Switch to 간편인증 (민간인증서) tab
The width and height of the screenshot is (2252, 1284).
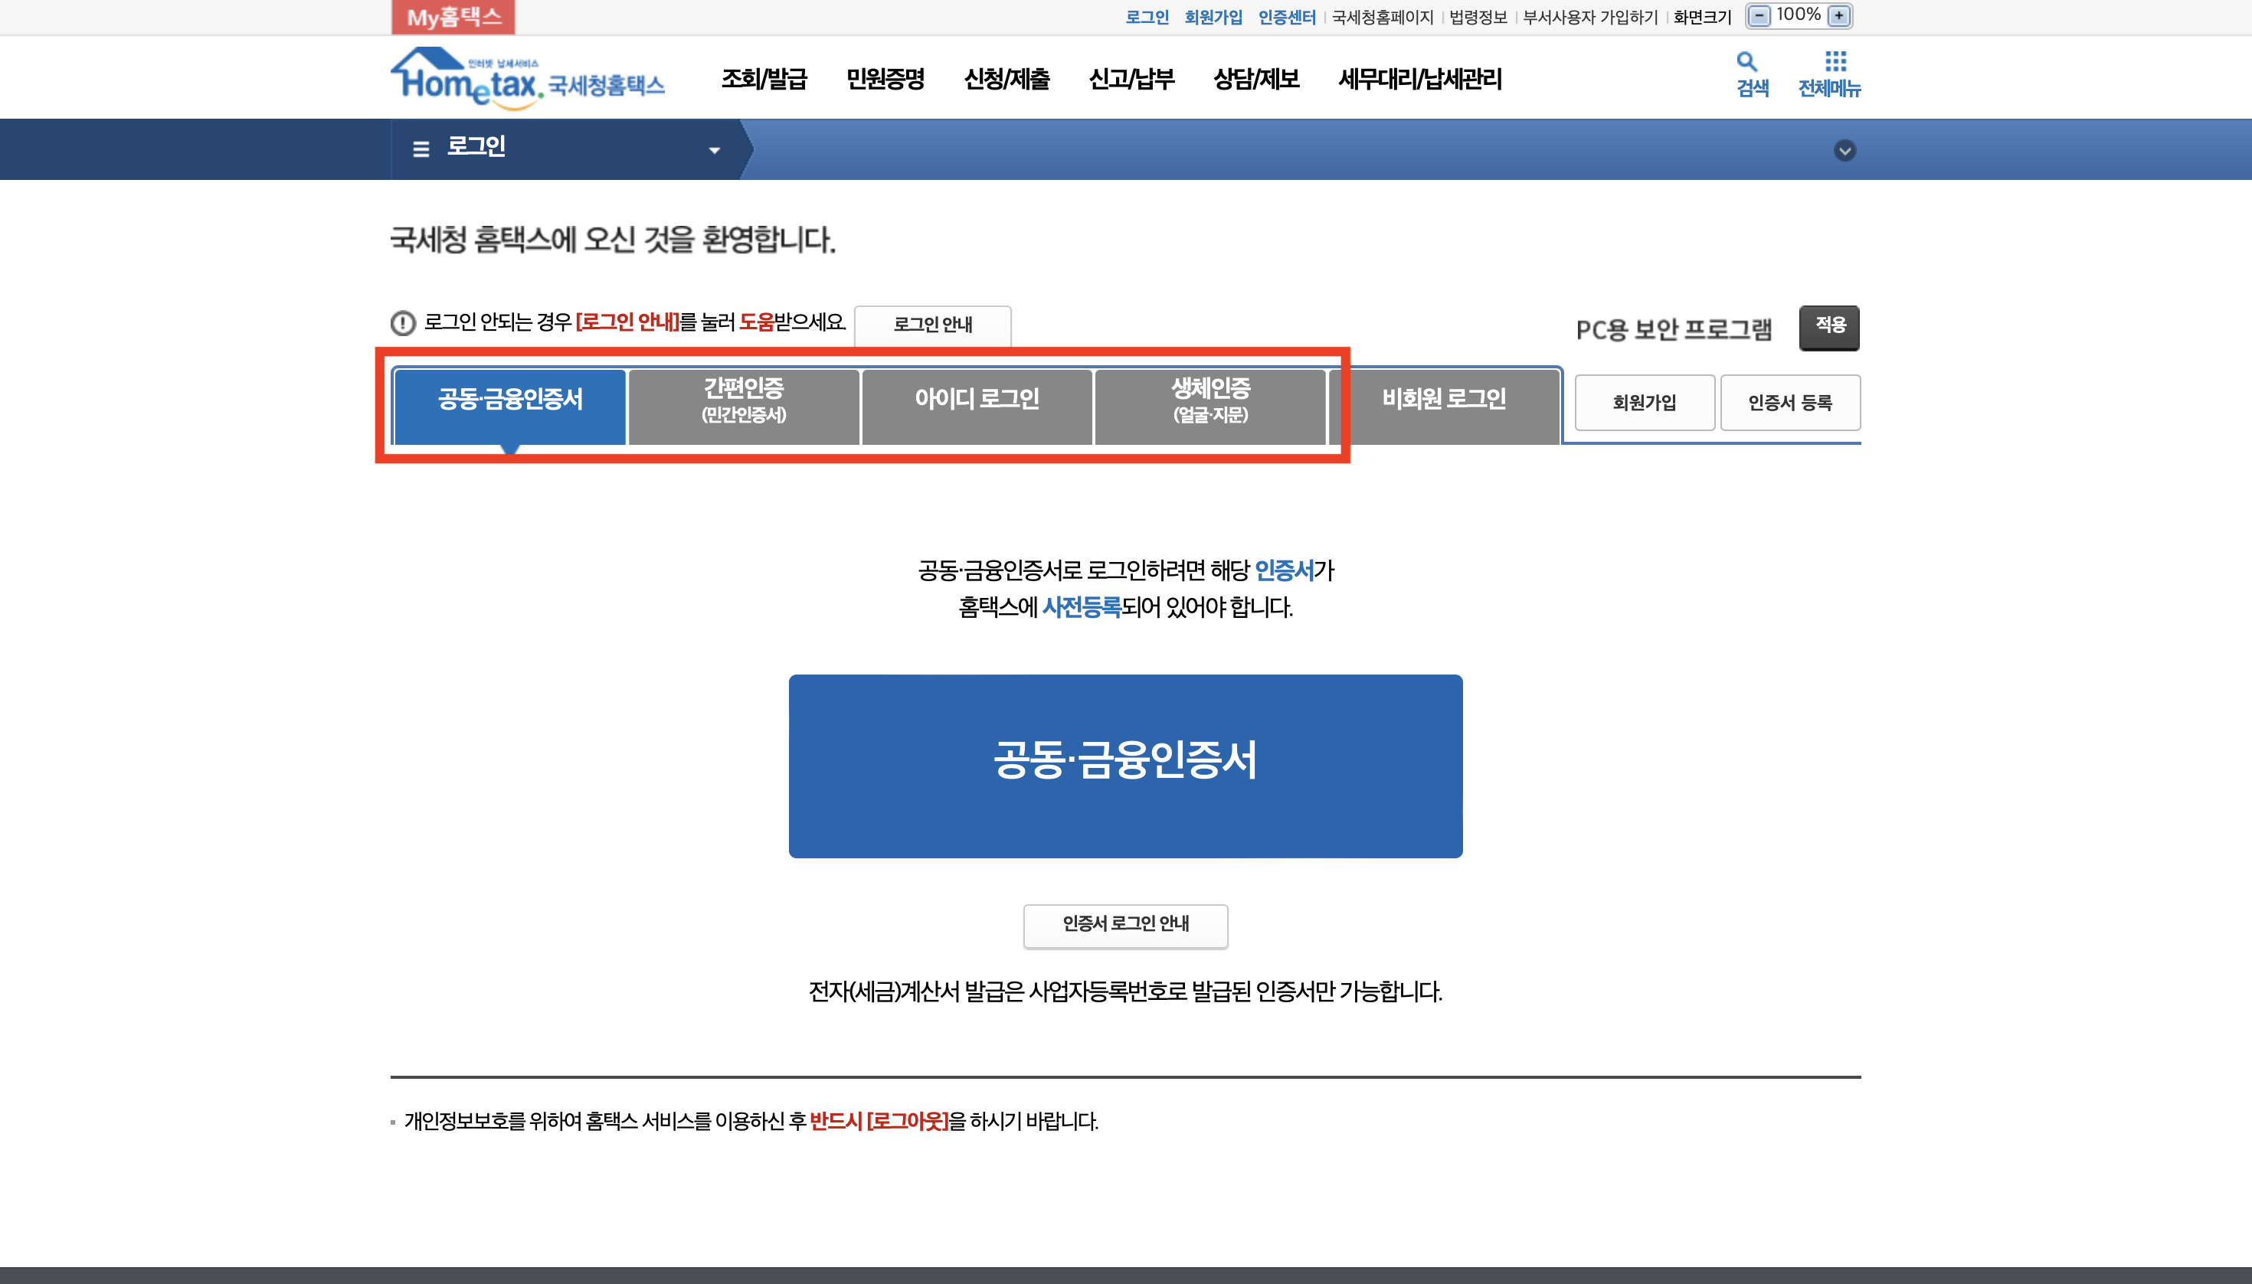click(744, 401)
